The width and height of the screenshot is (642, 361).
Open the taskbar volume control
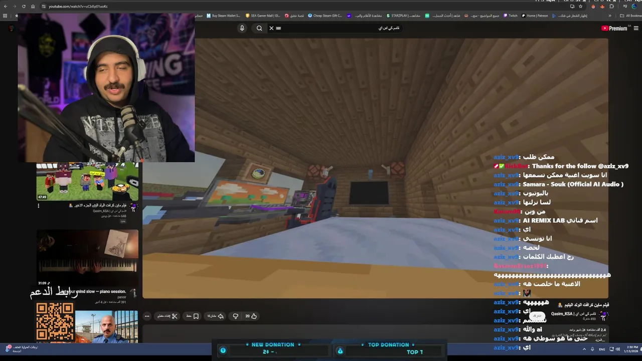point(617,349)
